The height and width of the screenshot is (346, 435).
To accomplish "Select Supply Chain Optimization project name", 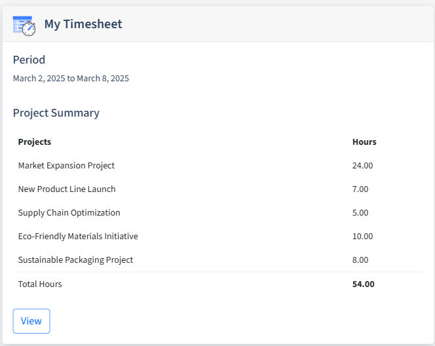I will (69, 212).
